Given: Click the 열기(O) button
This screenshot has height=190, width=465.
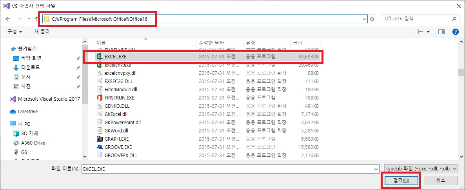Looking at the screenshot, I should click(401, 180).
